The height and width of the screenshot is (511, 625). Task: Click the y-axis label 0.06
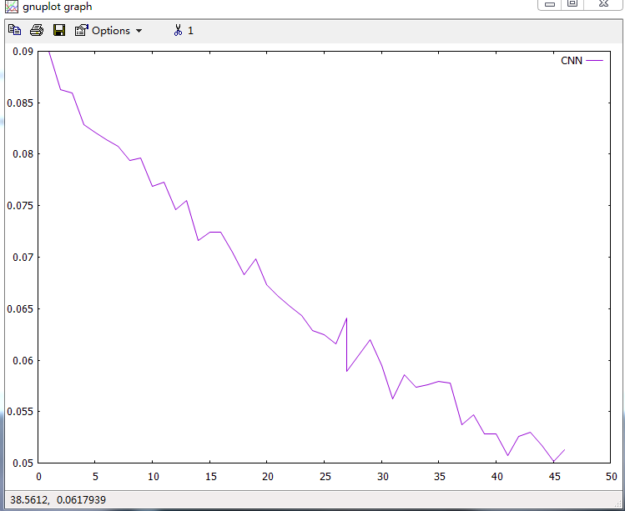coord(23,360)
